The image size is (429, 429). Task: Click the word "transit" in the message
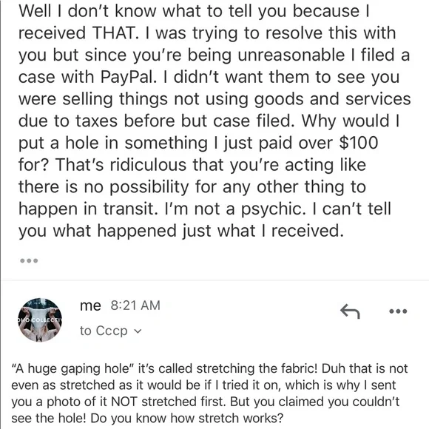[128, 209]
